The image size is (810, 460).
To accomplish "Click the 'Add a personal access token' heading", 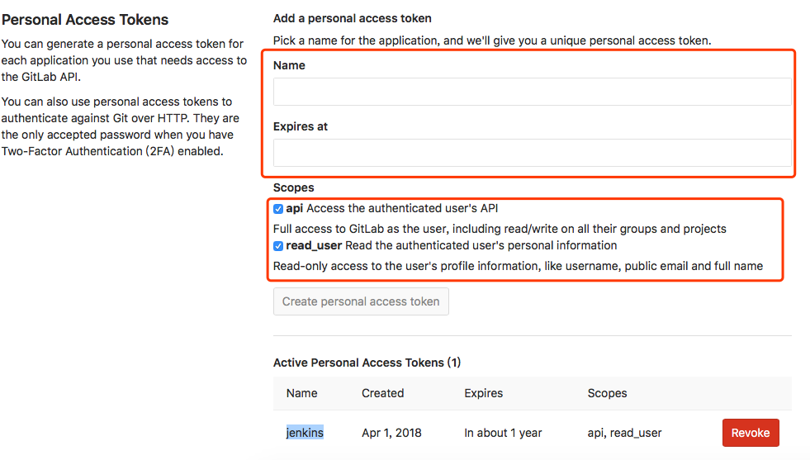I will coord(352,18).
